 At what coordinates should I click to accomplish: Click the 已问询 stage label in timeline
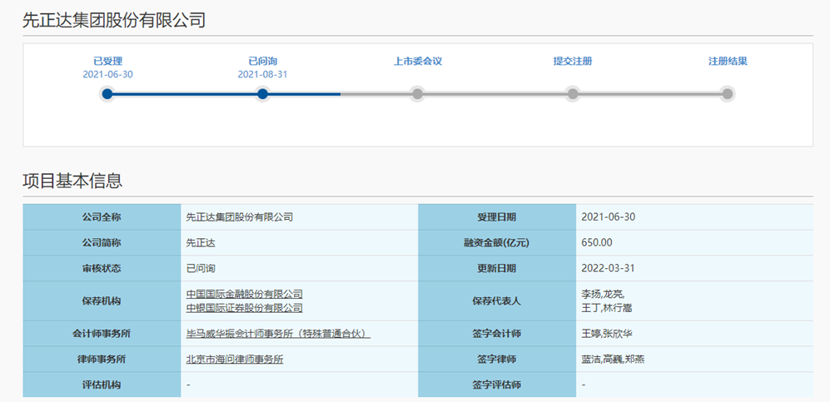262,62
